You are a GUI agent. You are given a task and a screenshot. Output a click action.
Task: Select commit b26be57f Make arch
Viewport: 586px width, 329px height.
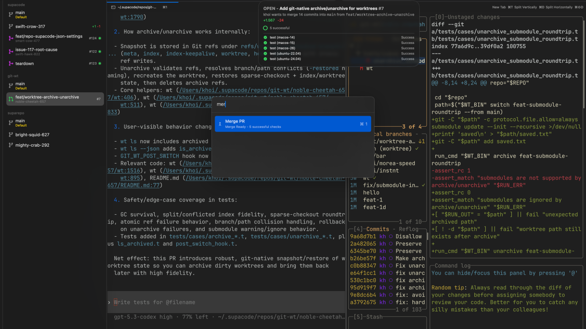[387, 258]
